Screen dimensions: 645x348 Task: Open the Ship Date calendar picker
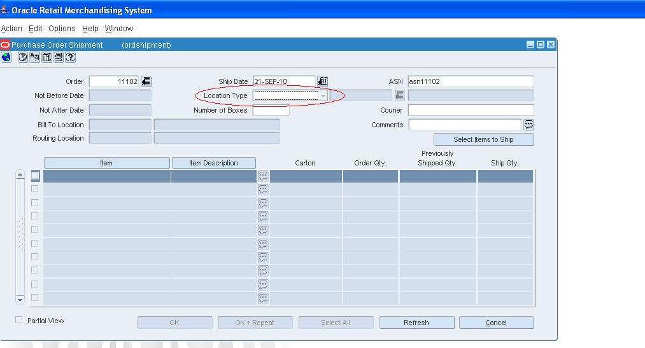coord(322,81)
